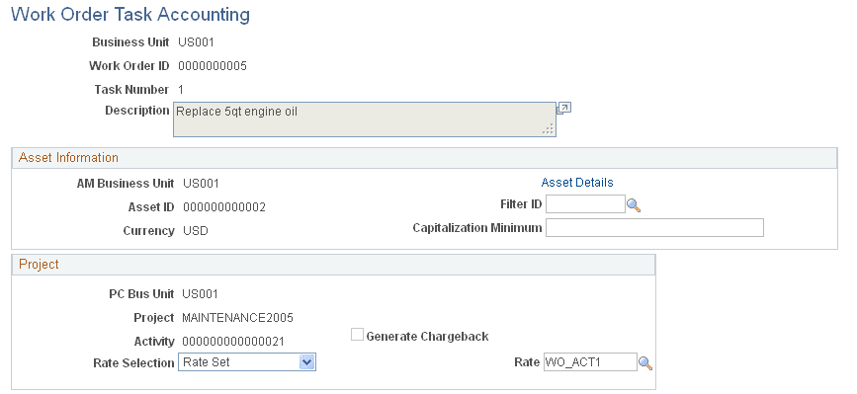Screen dimensions: 857x394
Task: Click the Work Order Task Accounting title
Action: [x=130, y=14]
